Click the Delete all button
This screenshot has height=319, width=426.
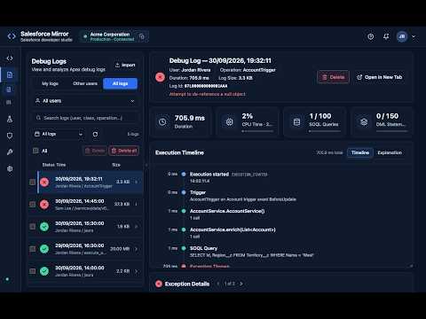[x=124, y=151]
